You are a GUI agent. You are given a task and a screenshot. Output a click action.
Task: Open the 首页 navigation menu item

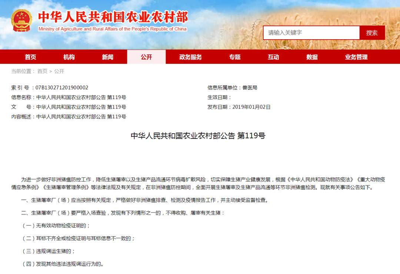30,57
